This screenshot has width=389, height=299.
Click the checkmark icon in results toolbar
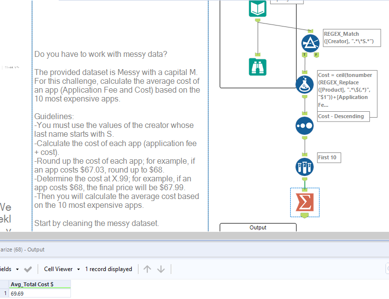(28, 269)
